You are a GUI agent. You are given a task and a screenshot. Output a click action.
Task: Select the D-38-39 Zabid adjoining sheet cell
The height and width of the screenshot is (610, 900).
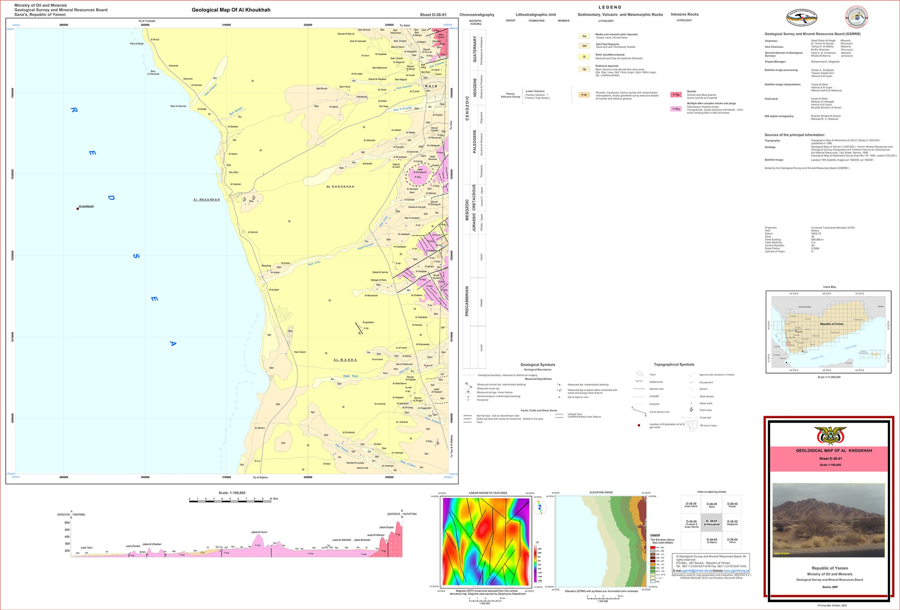click(x=712, y=505)
